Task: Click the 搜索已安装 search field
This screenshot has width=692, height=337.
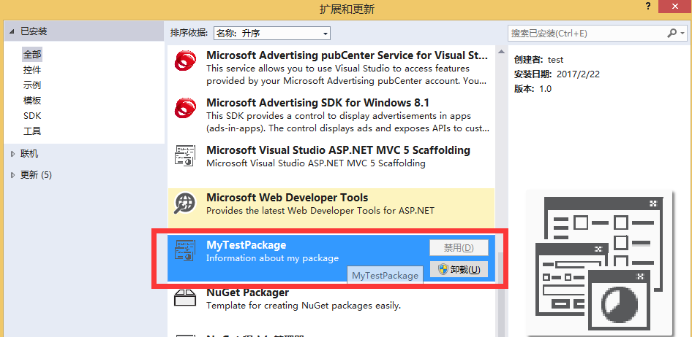Action: 587,33
